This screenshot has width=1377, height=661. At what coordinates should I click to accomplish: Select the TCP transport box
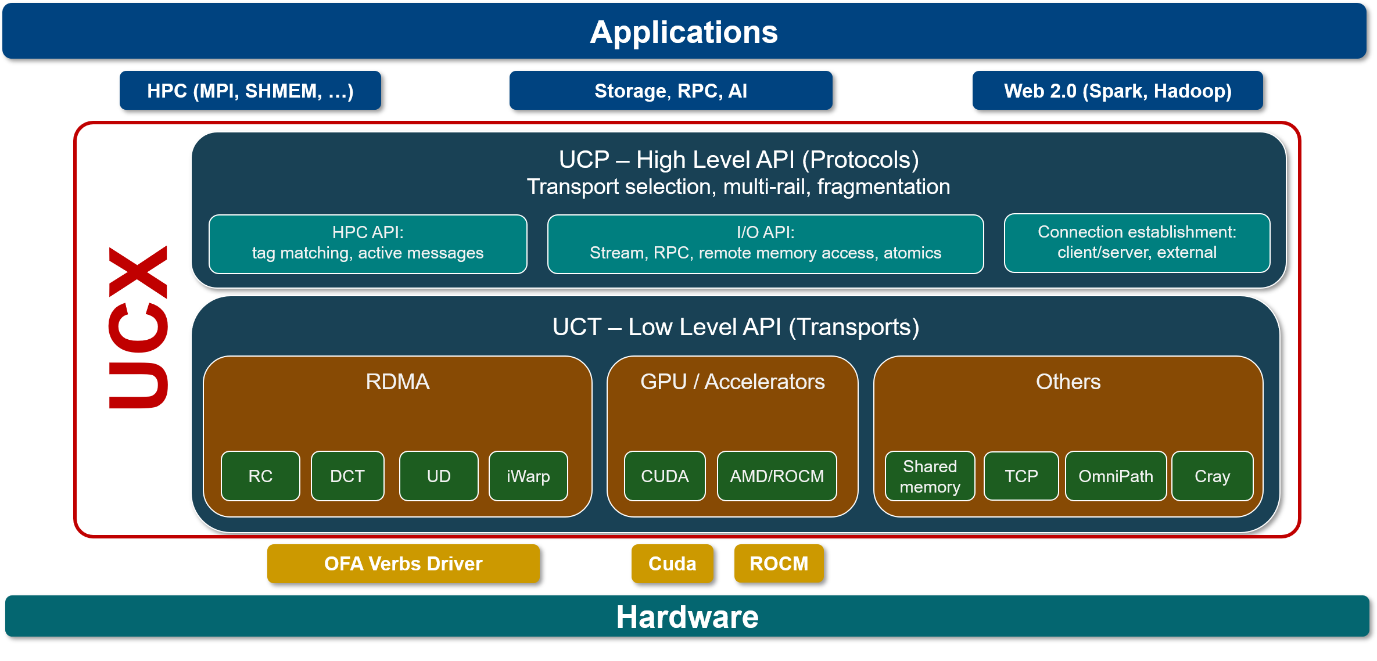(x=1021, y=476)
